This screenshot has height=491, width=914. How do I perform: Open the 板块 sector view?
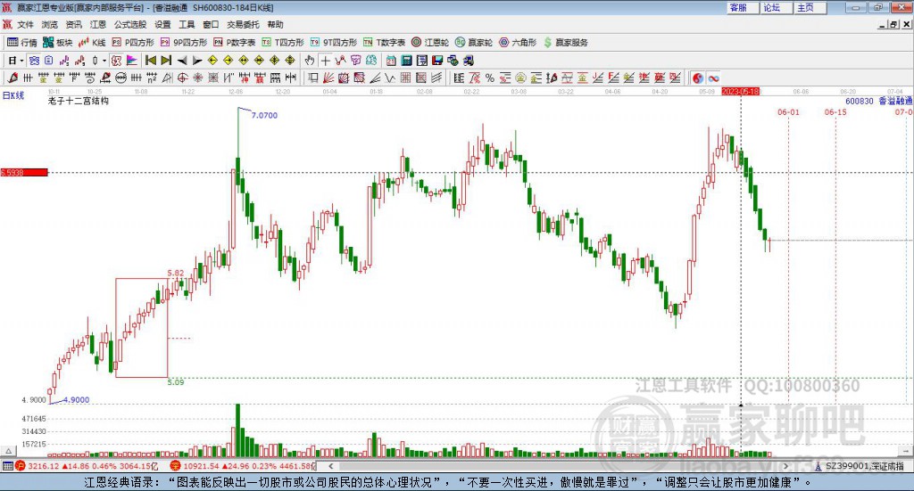(x=57, y=43)
